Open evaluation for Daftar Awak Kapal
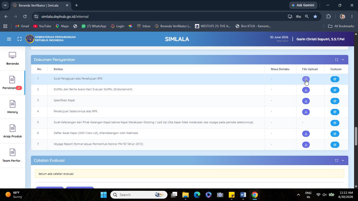 click(335, 134)
